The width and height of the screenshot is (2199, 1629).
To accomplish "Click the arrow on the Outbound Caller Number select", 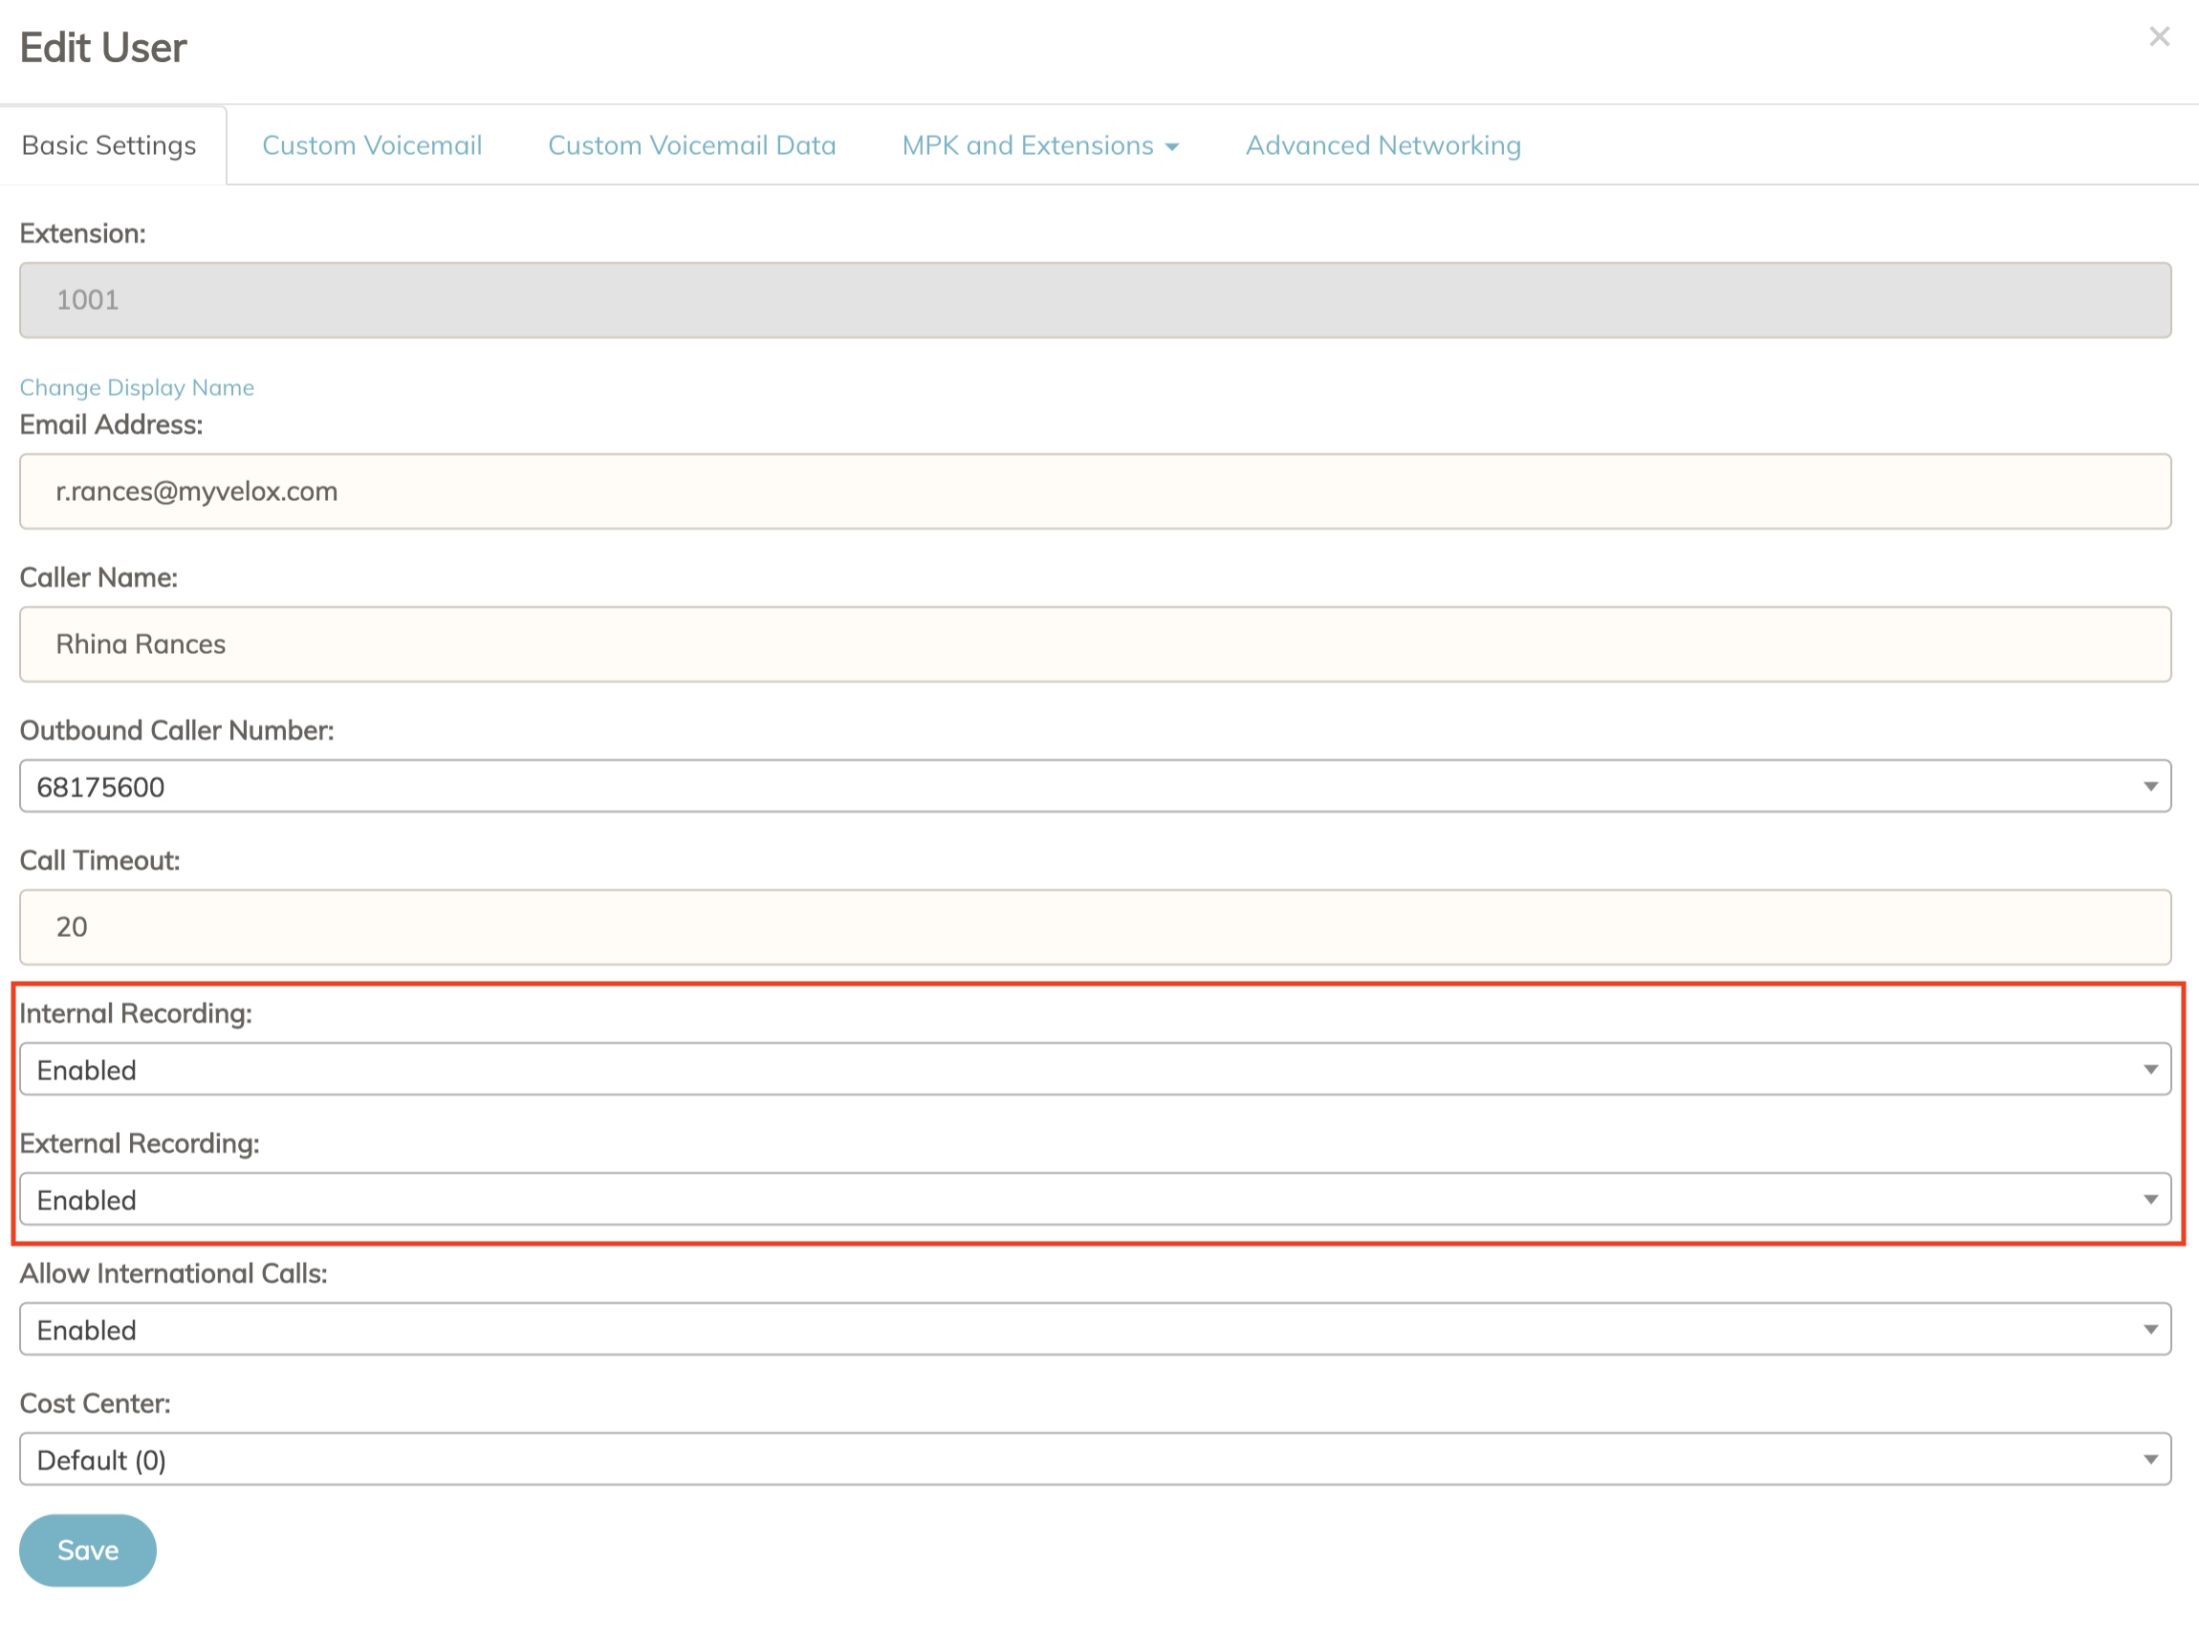I will 2149,786.
